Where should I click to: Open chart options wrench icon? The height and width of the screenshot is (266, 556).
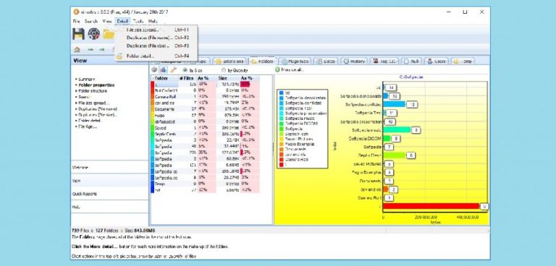(x=174, y=70)
